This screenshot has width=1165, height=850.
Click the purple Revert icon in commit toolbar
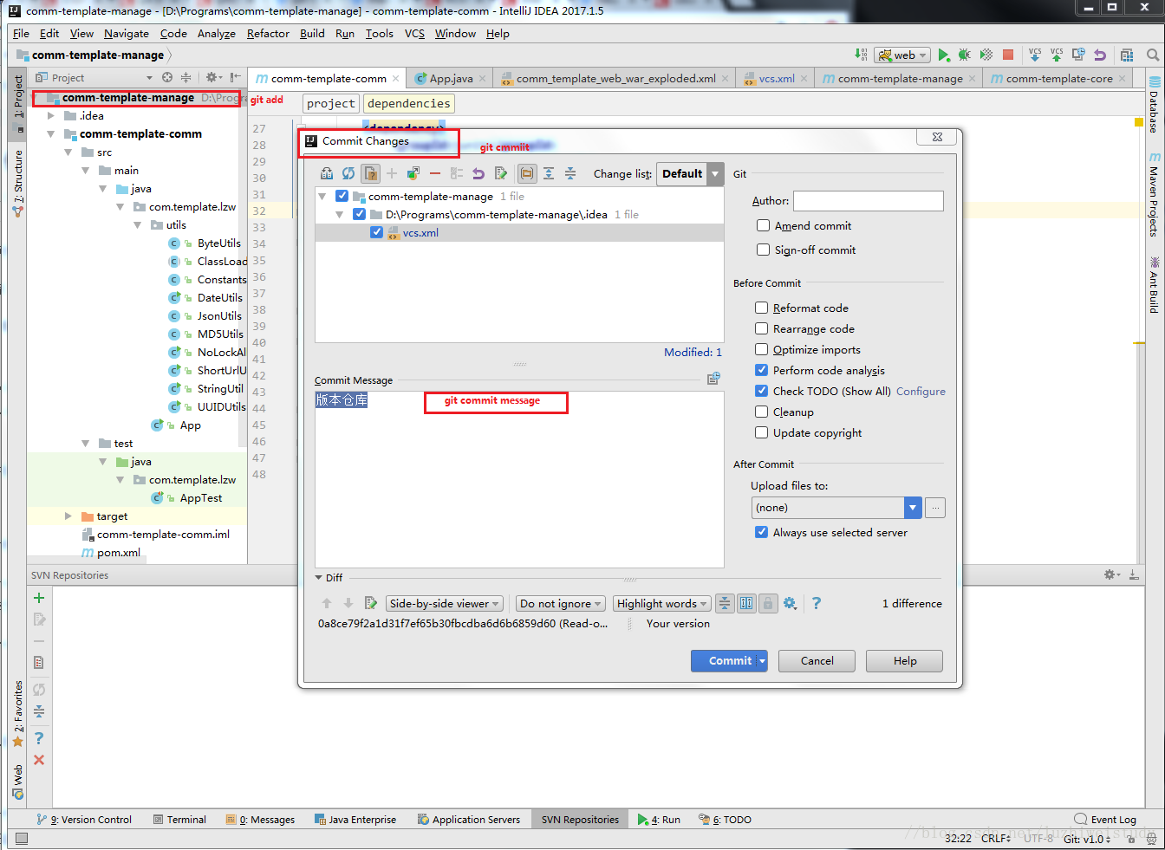point(478,173)
